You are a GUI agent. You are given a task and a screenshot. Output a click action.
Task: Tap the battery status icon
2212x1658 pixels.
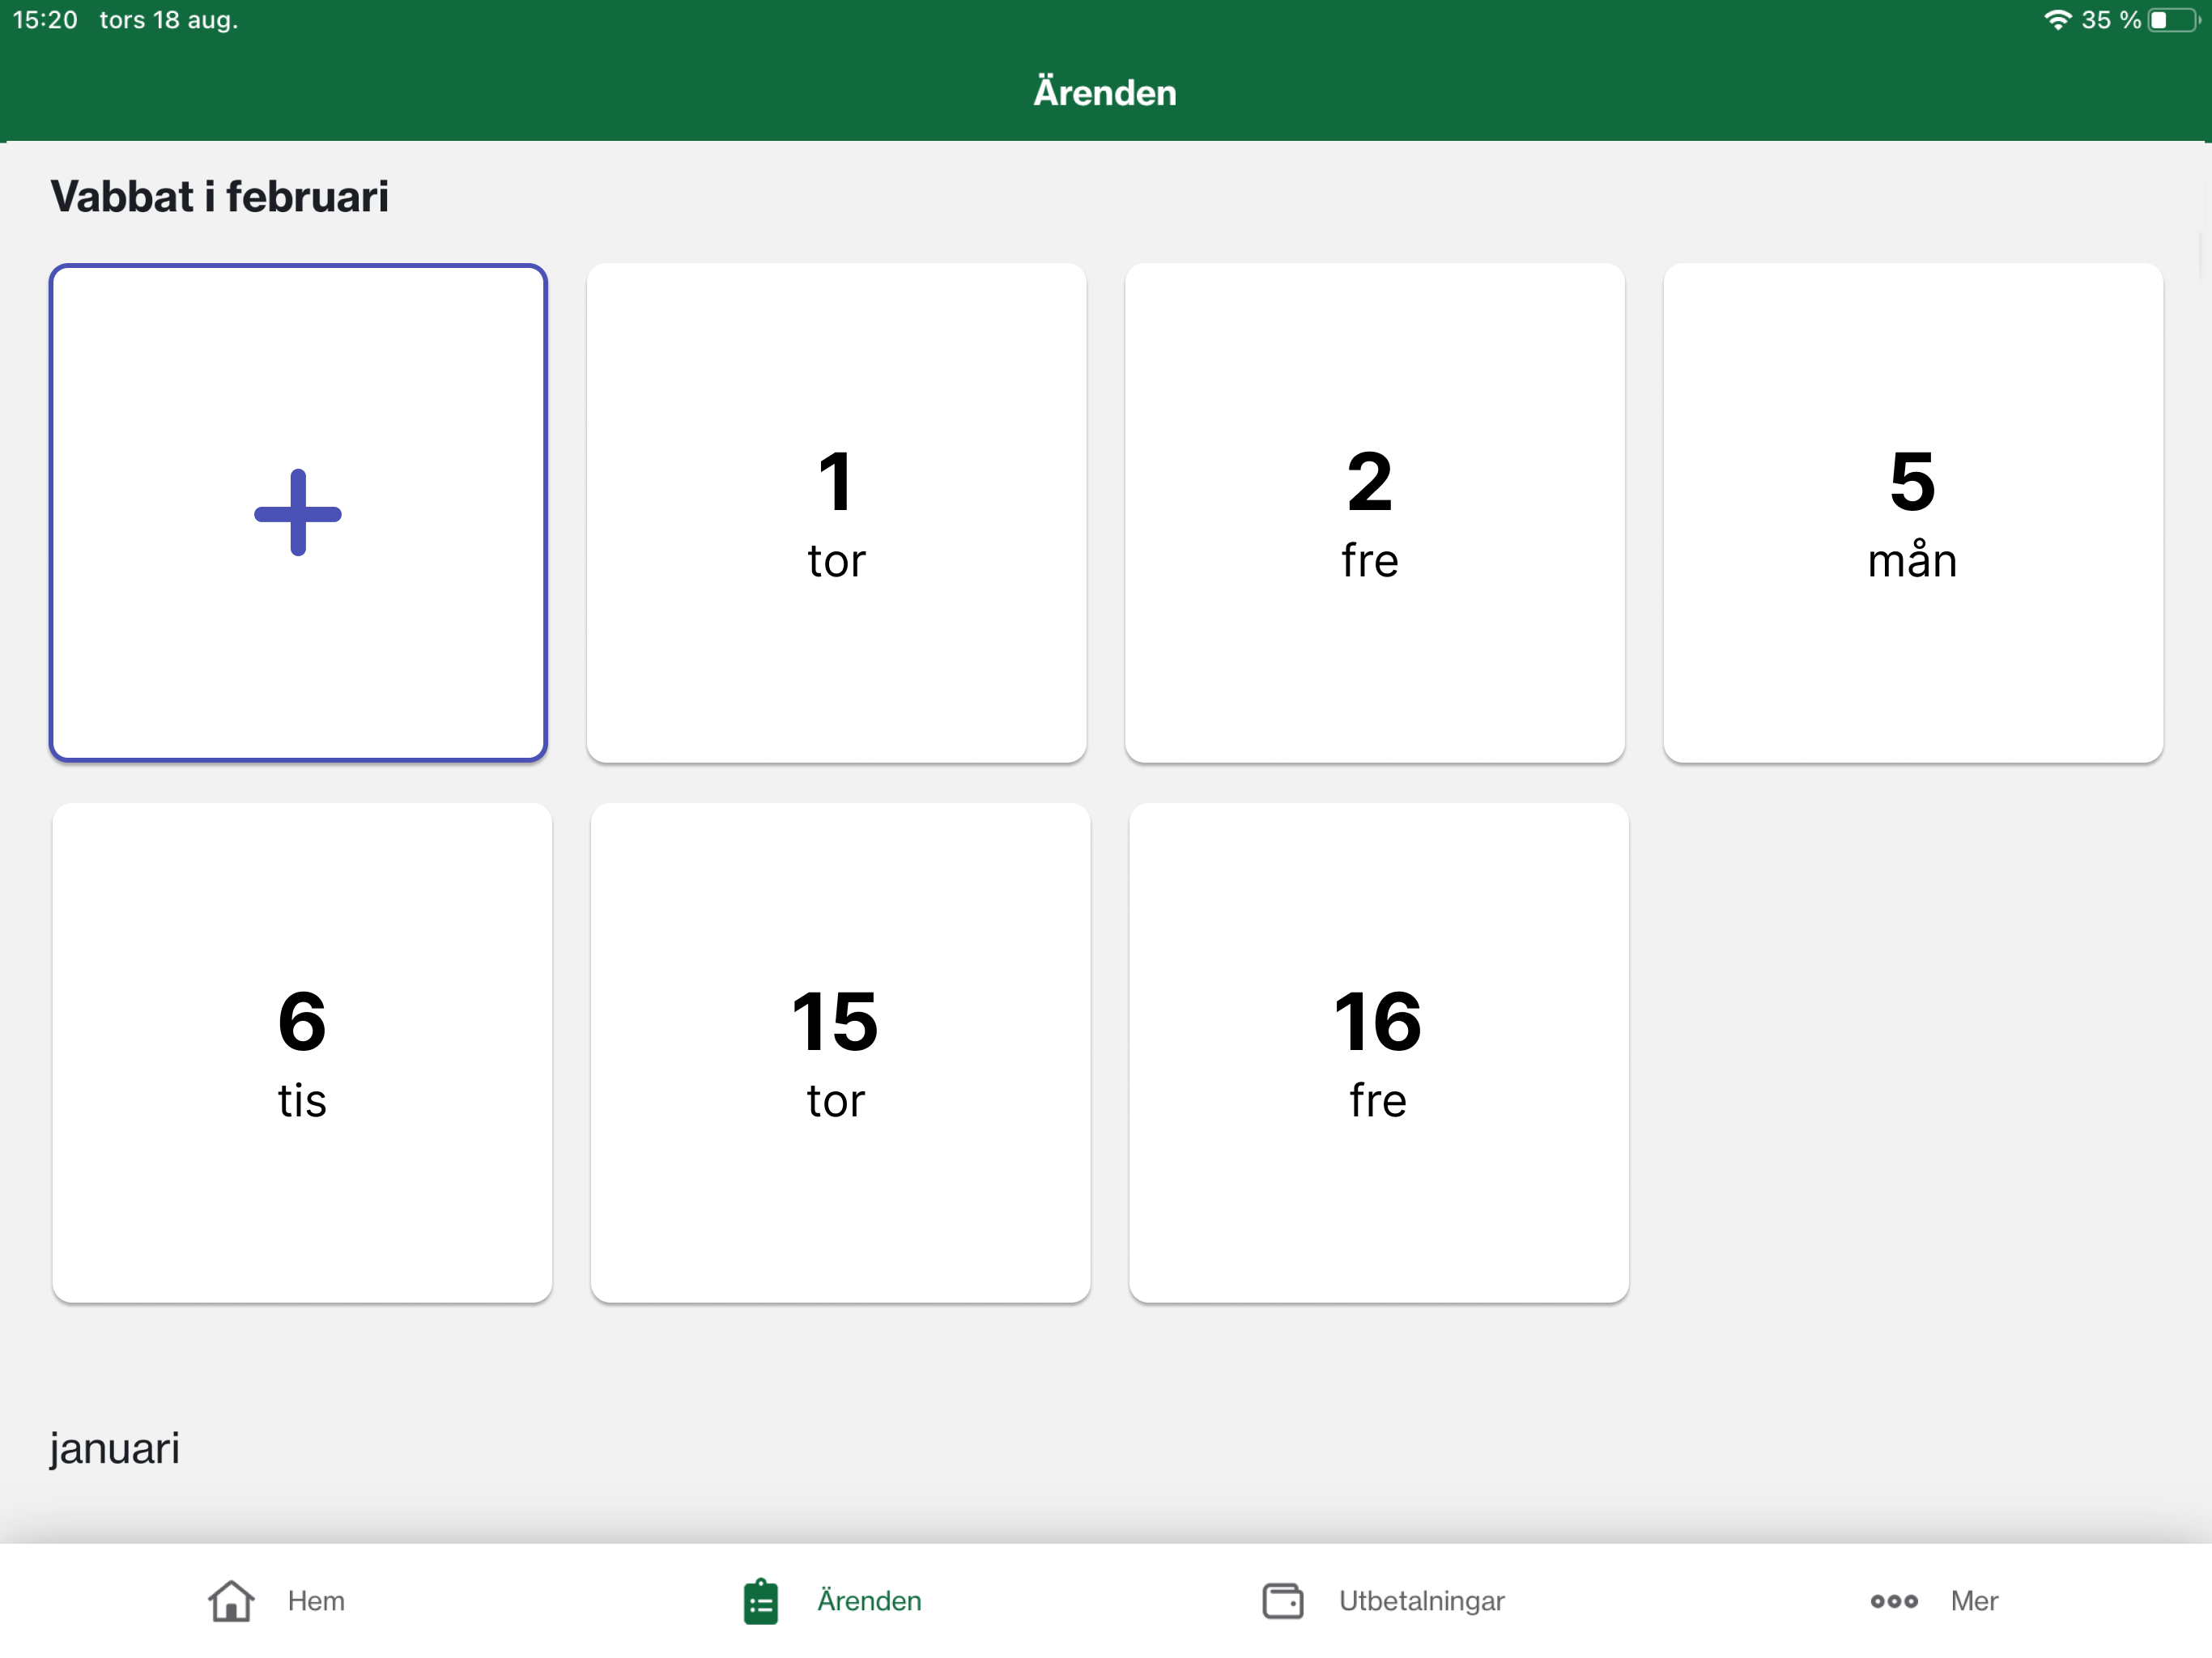2174,20
